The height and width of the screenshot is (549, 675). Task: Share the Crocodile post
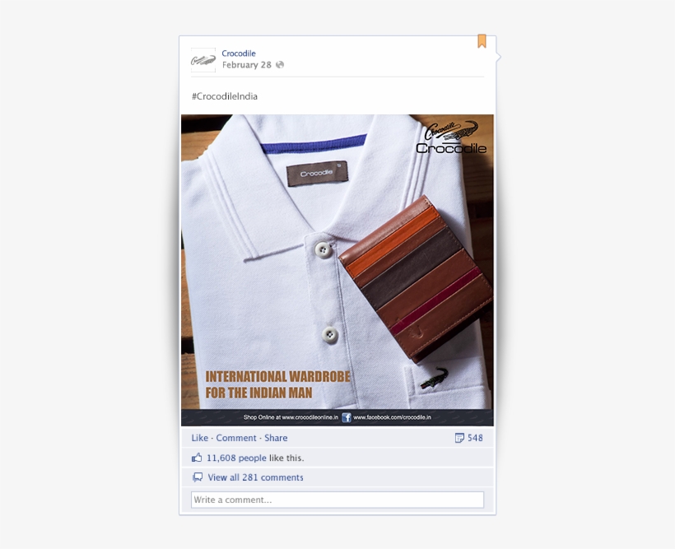tap(276, 438)
